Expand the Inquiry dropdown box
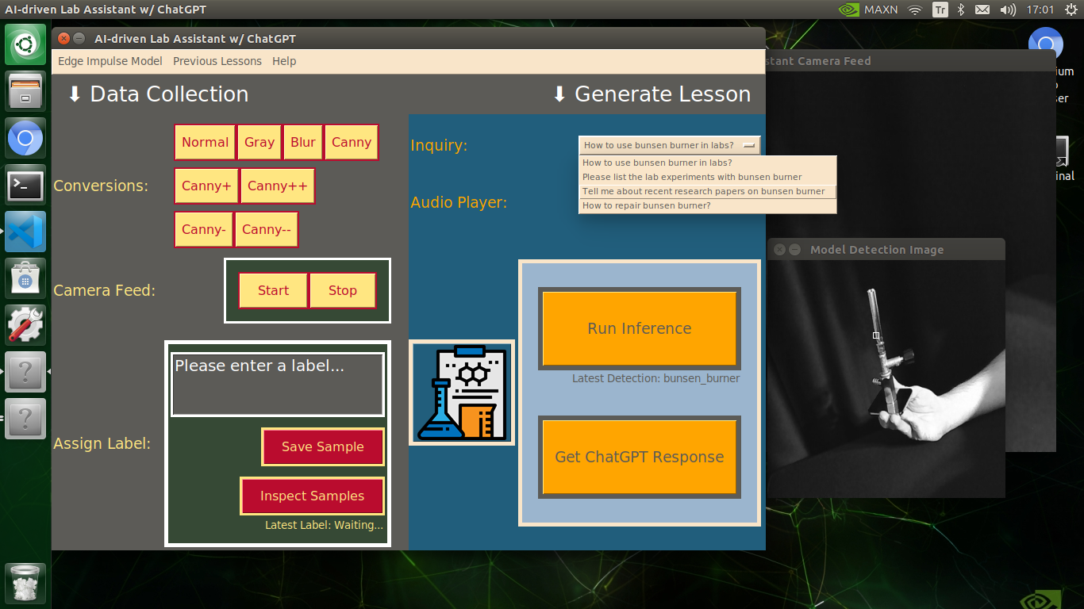1084x609 pixels. point(670,145)
